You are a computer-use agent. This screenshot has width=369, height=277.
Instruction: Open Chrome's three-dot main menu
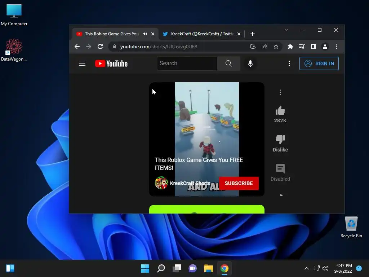click(x=337, y=47)
